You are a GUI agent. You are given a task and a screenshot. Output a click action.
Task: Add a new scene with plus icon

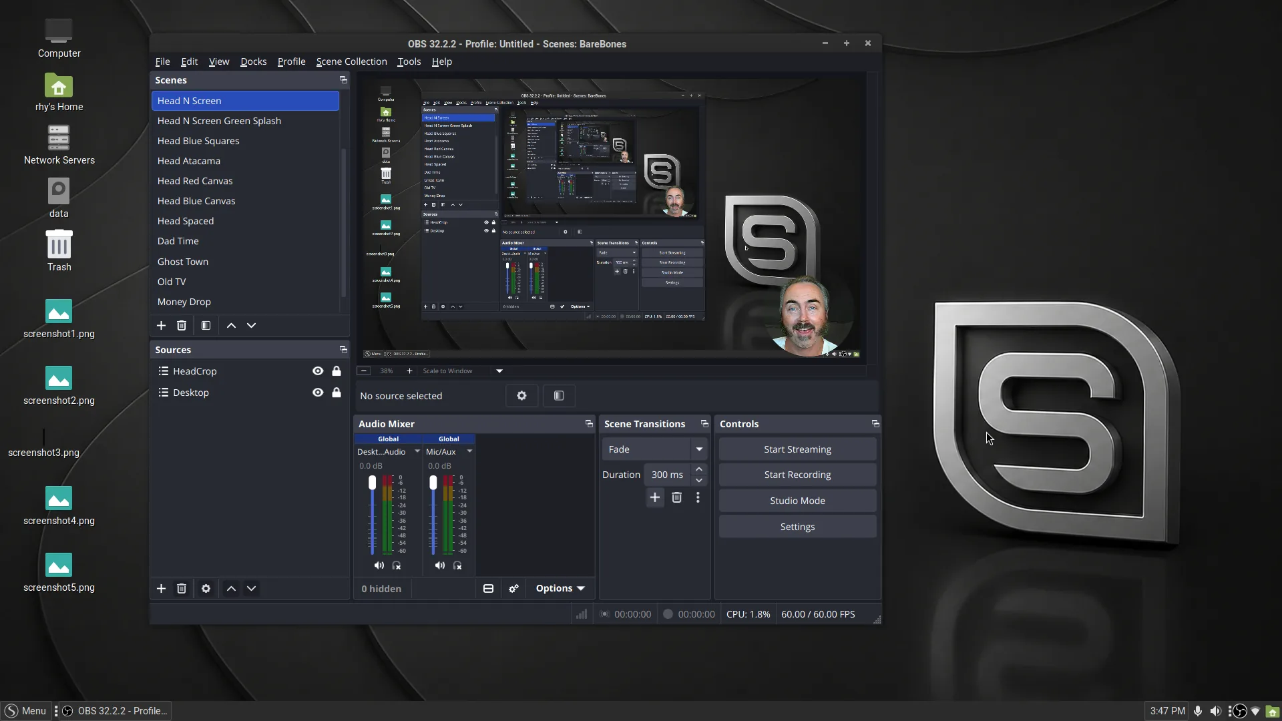(161, 325)
